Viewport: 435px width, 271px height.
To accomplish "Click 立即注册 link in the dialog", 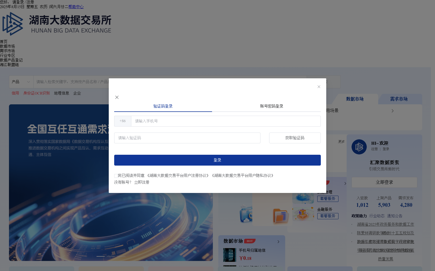I will (142, 182).
